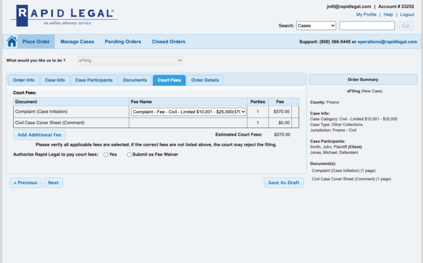Switch to the Case Info tab
423x263 pixels.
(55, 80)
